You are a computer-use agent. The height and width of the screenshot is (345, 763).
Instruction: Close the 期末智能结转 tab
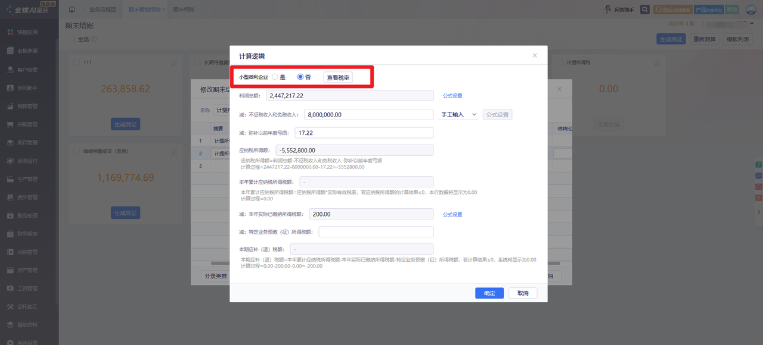164,10
